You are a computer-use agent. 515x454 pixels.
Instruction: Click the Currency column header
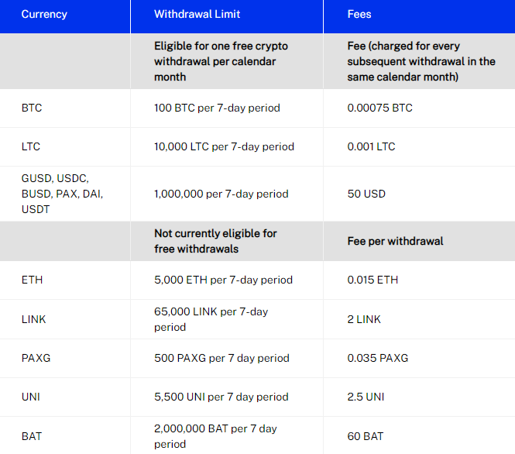[x=44, y=14]
